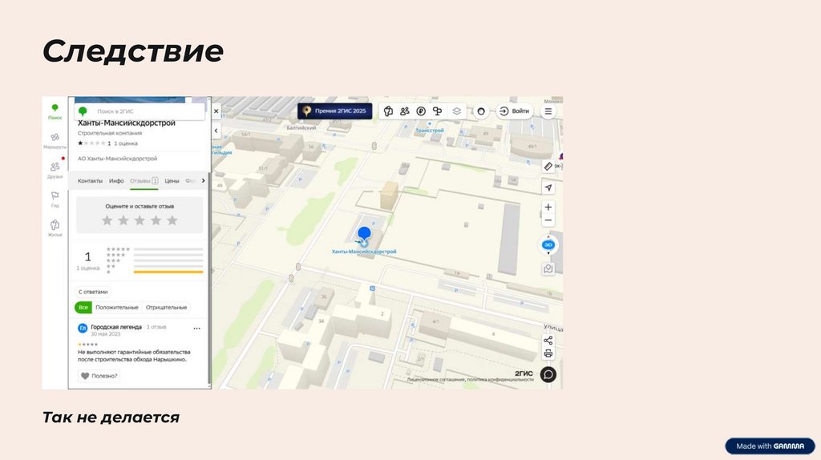Open the Поиск sidebar section

click(55, 111)
